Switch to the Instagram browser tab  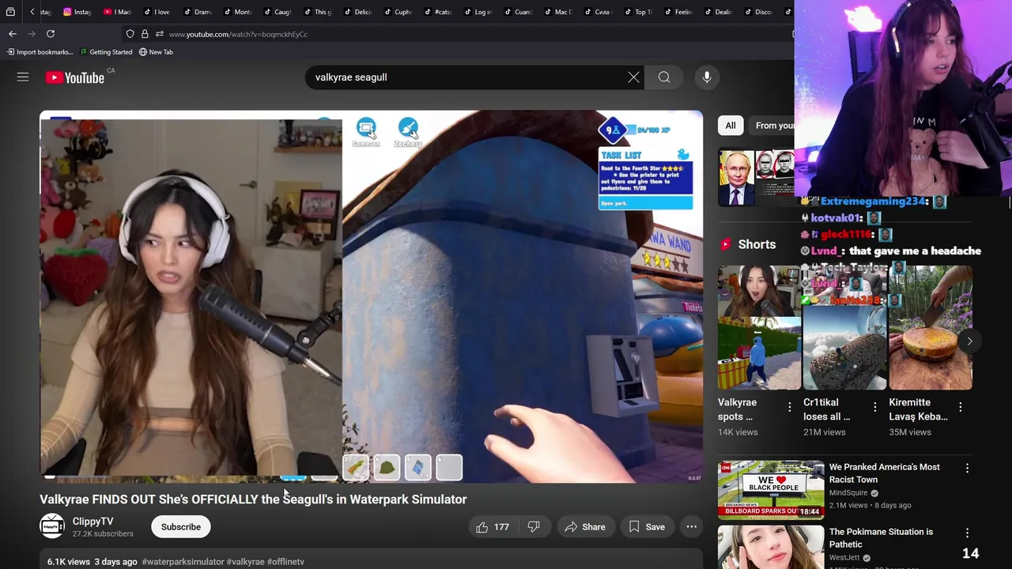[77, 12]
